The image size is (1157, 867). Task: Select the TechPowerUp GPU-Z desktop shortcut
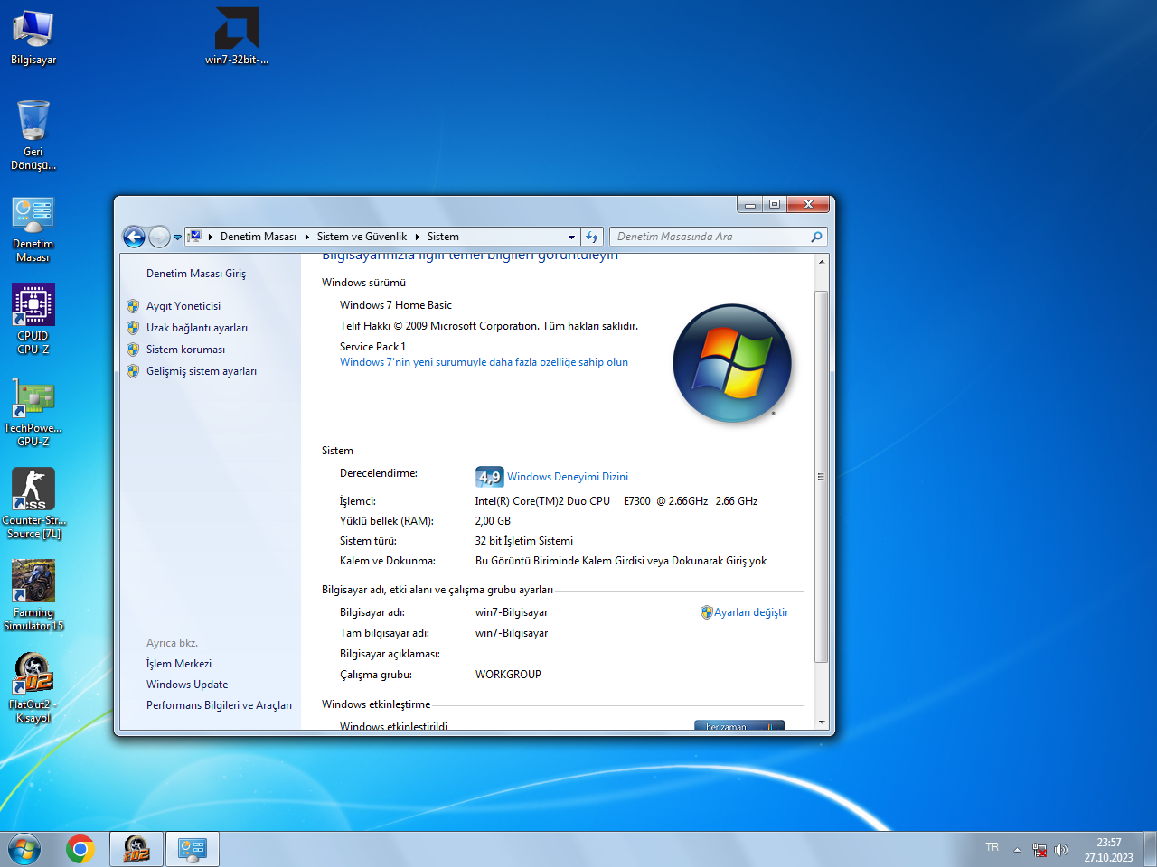[x=33, y=412]
